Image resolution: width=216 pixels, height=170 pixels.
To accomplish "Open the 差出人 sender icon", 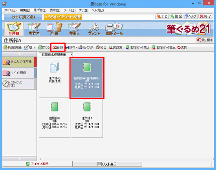I will click(74, 29).
